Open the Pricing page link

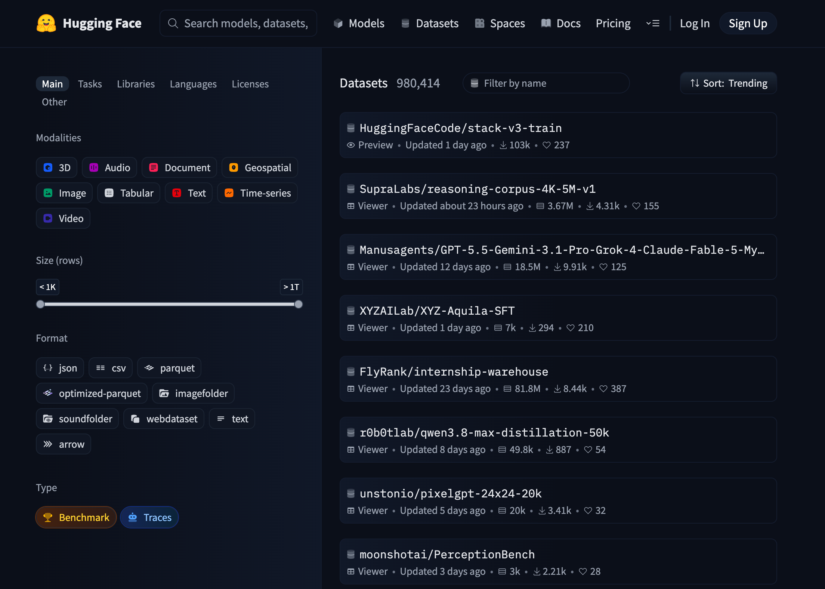coord(613,23)
